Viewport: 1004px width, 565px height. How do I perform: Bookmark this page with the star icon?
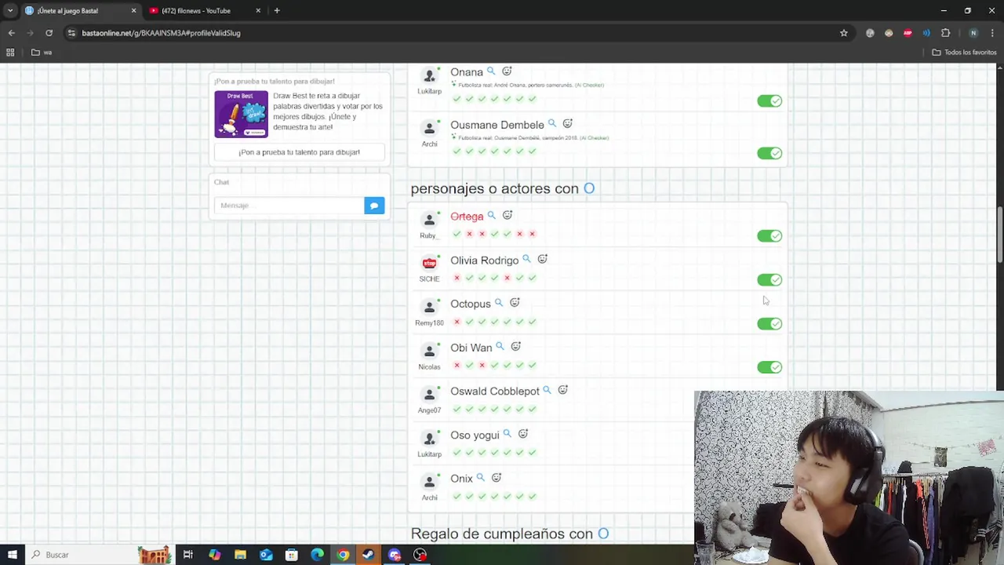(x=844, y=33)
